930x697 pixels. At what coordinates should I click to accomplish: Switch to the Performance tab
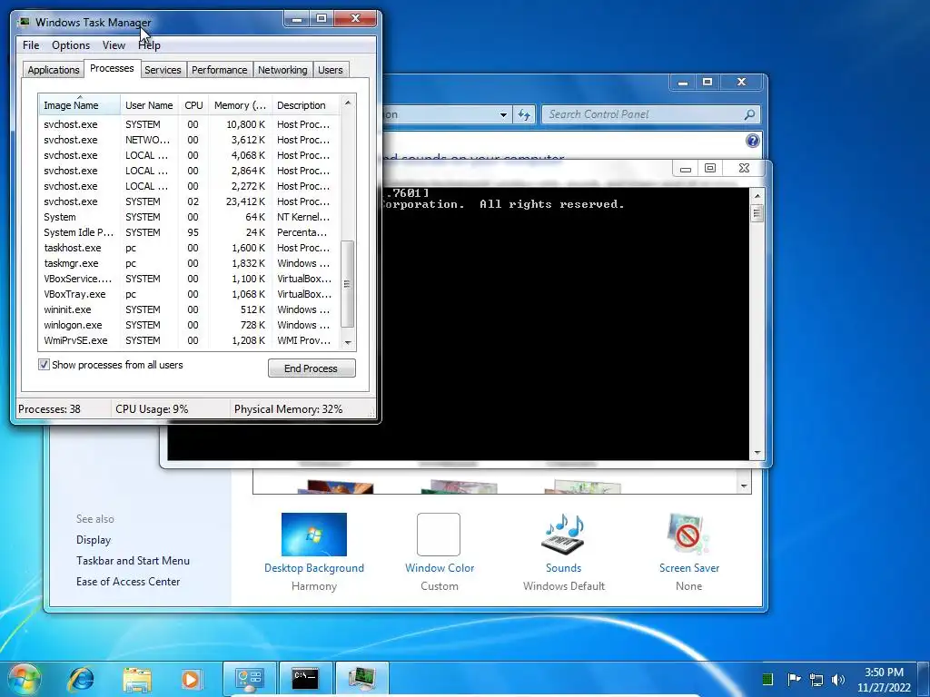coord(219,70)
